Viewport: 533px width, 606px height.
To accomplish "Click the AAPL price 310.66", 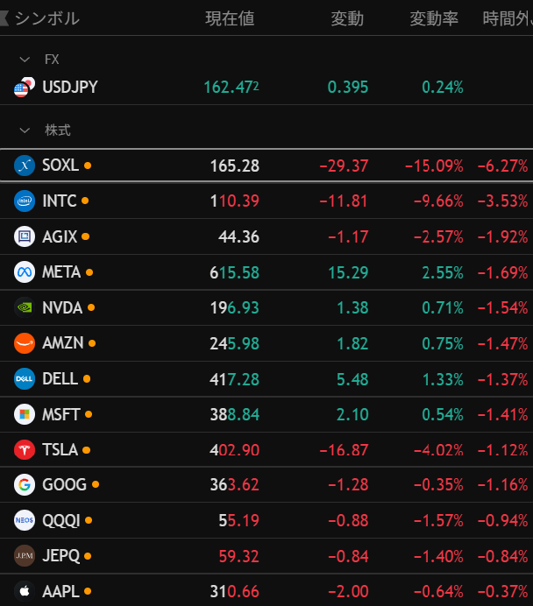I will [235, 592].
